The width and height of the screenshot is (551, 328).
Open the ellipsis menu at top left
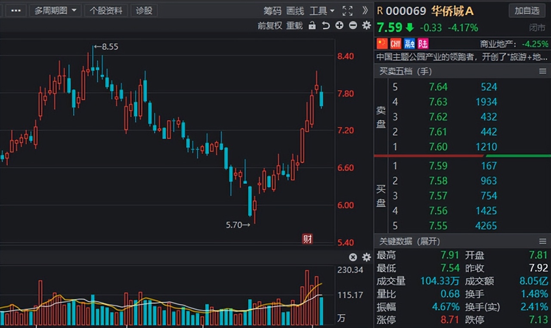16,11
